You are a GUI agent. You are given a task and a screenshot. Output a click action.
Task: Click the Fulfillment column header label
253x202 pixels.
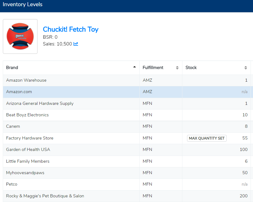153,67
